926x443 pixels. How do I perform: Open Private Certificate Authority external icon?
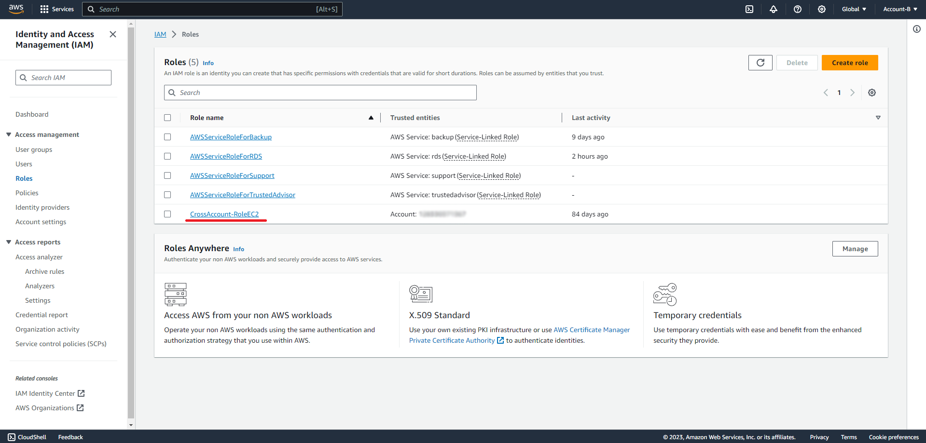500,340
